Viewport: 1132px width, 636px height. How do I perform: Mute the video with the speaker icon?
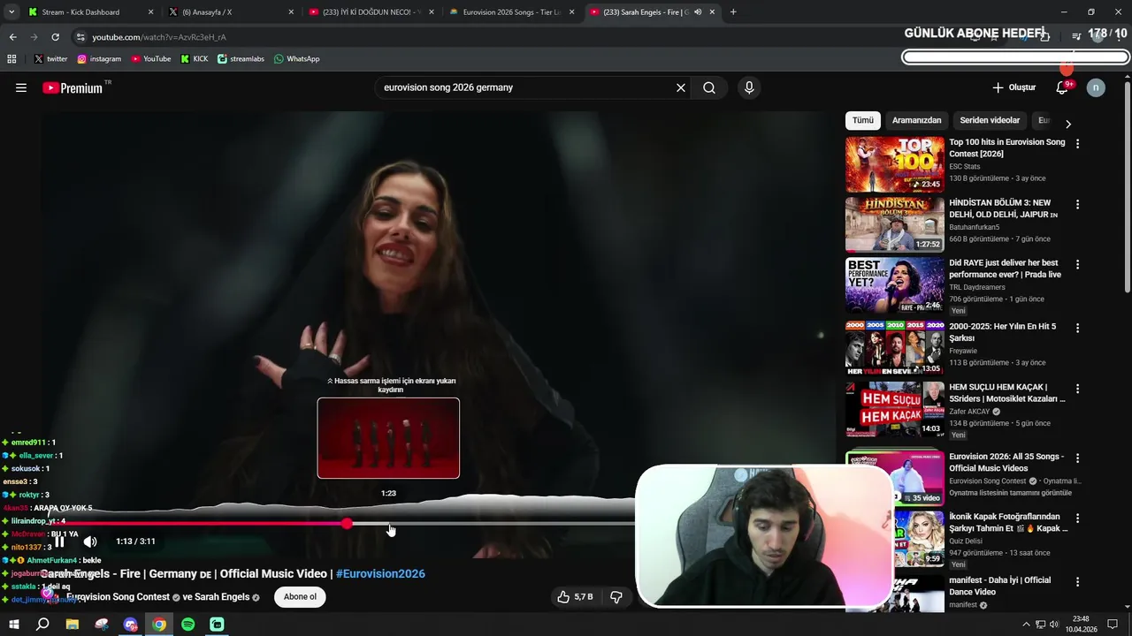pos(90,541)
